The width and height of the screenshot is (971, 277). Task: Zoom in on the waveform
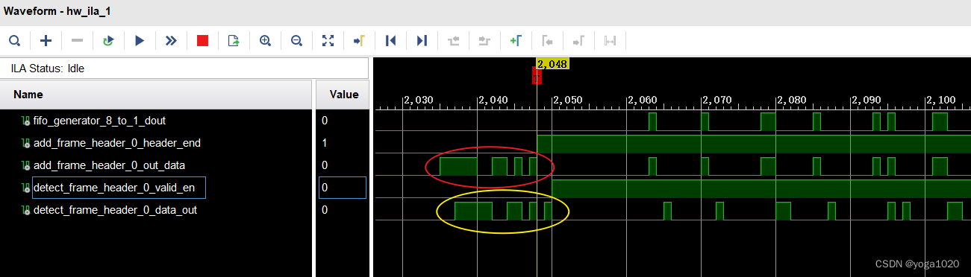pyautogui.click(x=265, y=40)
